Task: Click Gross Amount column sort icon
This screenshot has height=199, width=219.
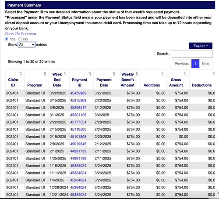Action: [185, 74]
